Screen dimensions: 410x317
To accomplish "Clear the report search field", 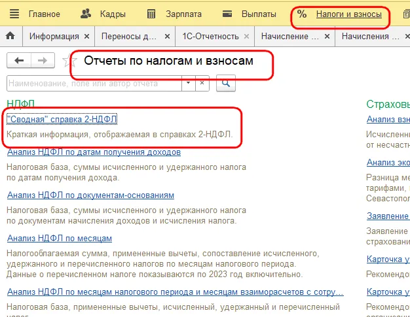I will click(202, 83).
